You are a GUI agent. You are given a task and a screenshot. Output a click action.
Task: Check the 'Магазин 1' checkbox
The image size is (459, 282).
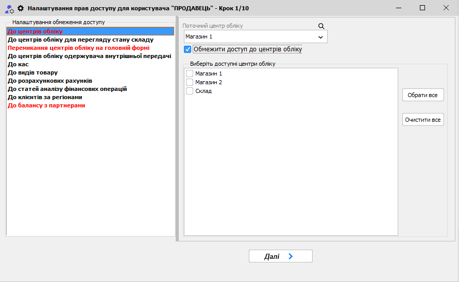coord(190,74)
